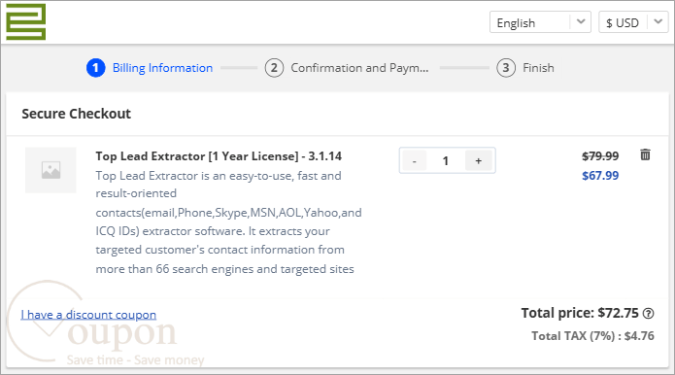
Task: Click the discounted $67.99 price
Action: click(x=600, y=176)
